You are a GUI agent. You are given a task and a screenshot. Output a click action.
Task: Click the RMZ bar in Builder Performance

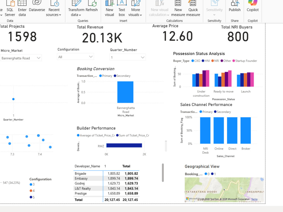tap(124, 145)
